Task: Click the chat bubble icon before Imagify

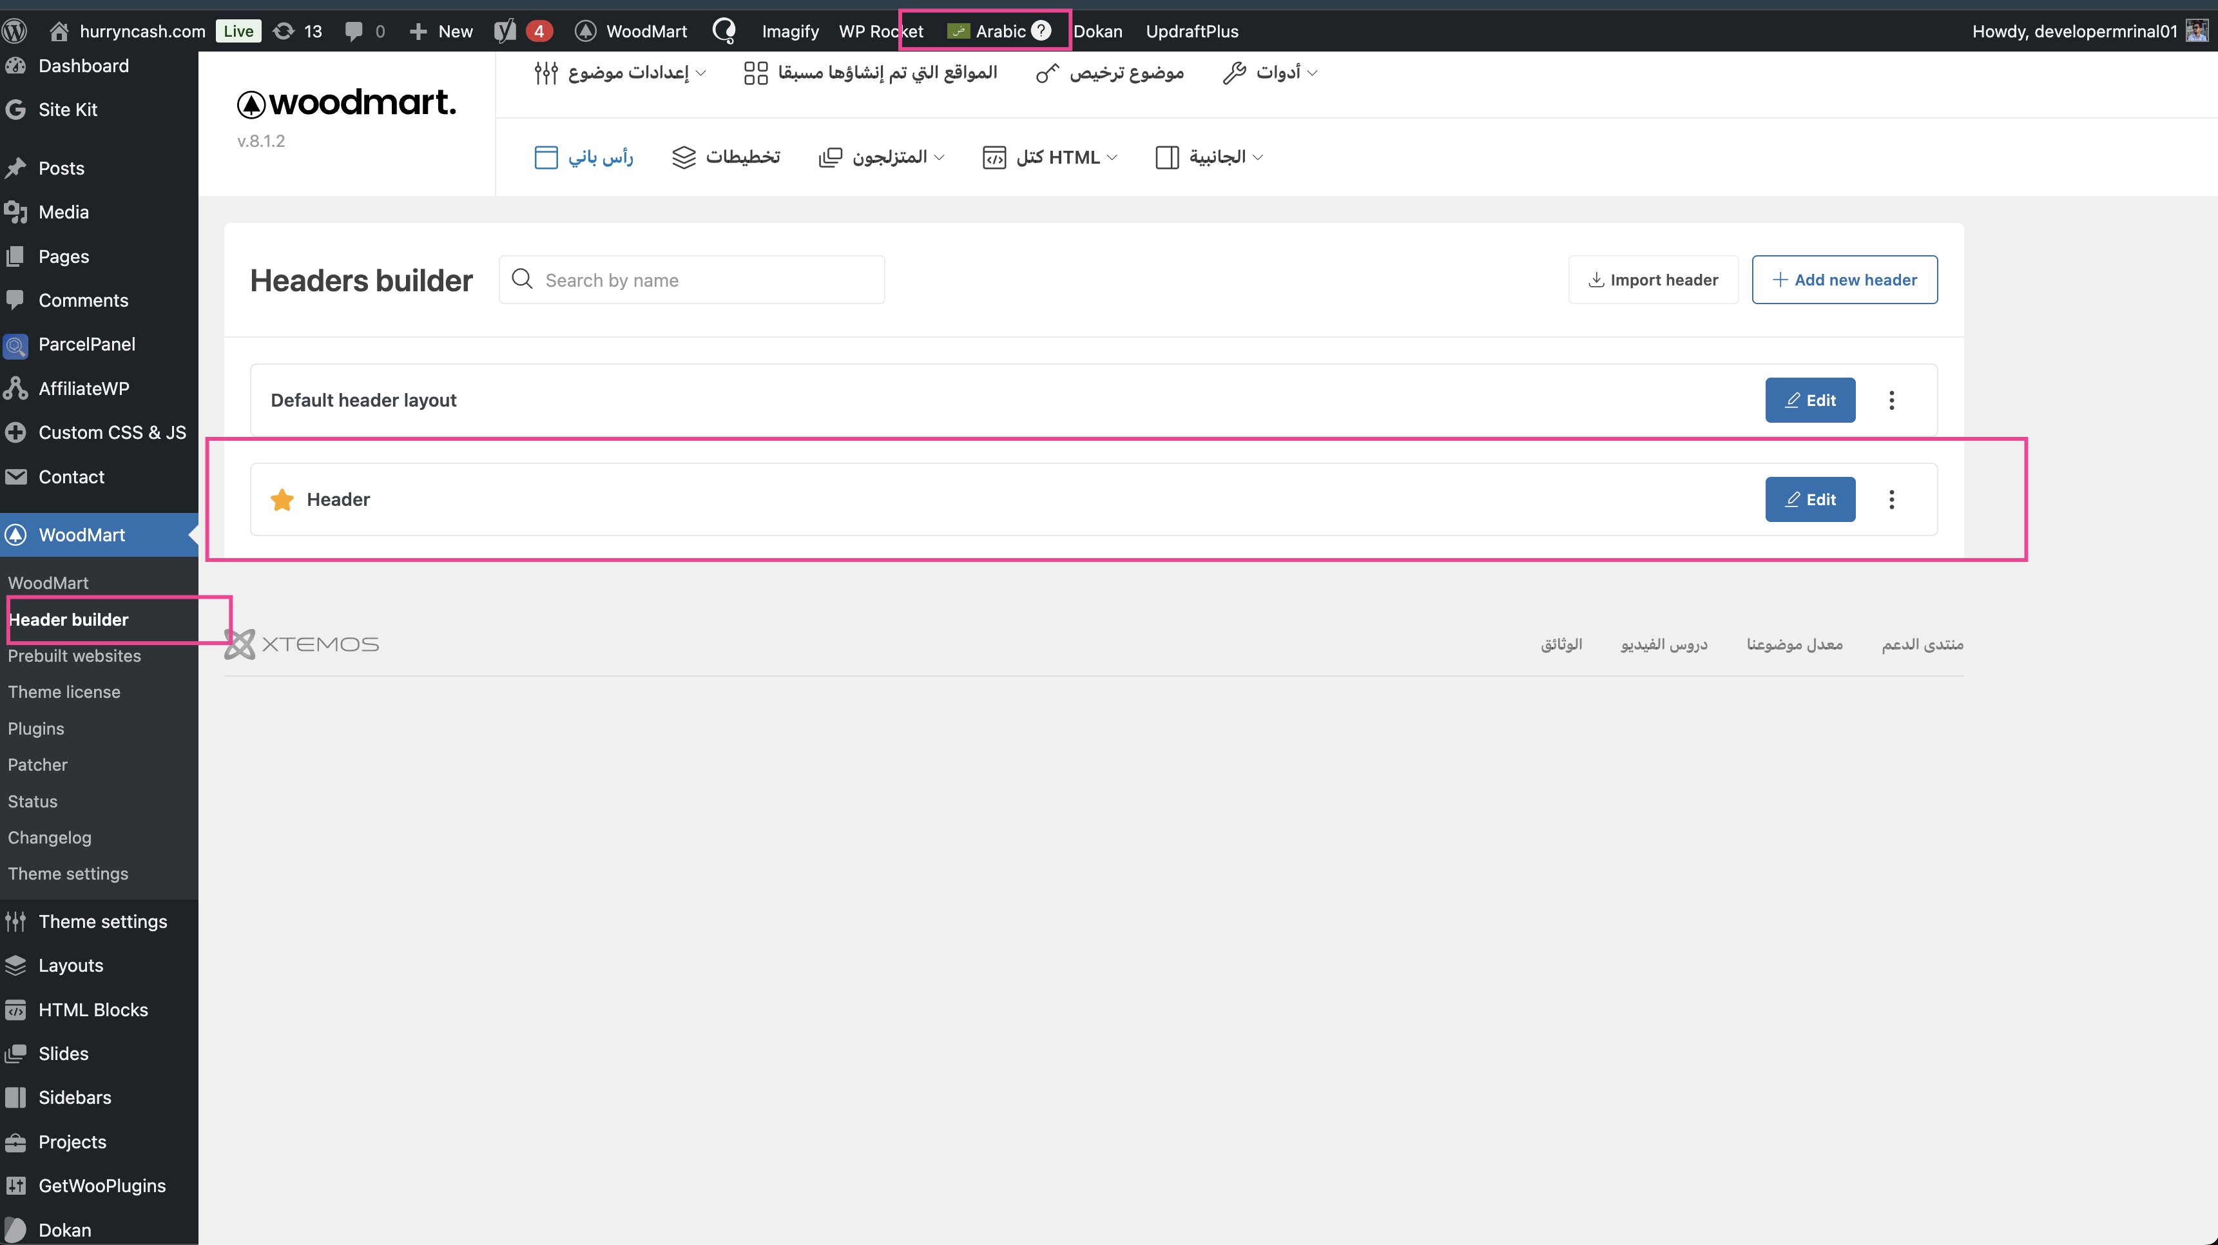Action: tap(724, 31)
